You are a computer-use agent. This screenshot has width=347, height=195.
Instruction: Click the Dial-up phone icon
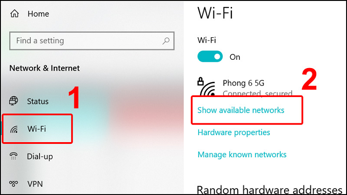point(13,156)
